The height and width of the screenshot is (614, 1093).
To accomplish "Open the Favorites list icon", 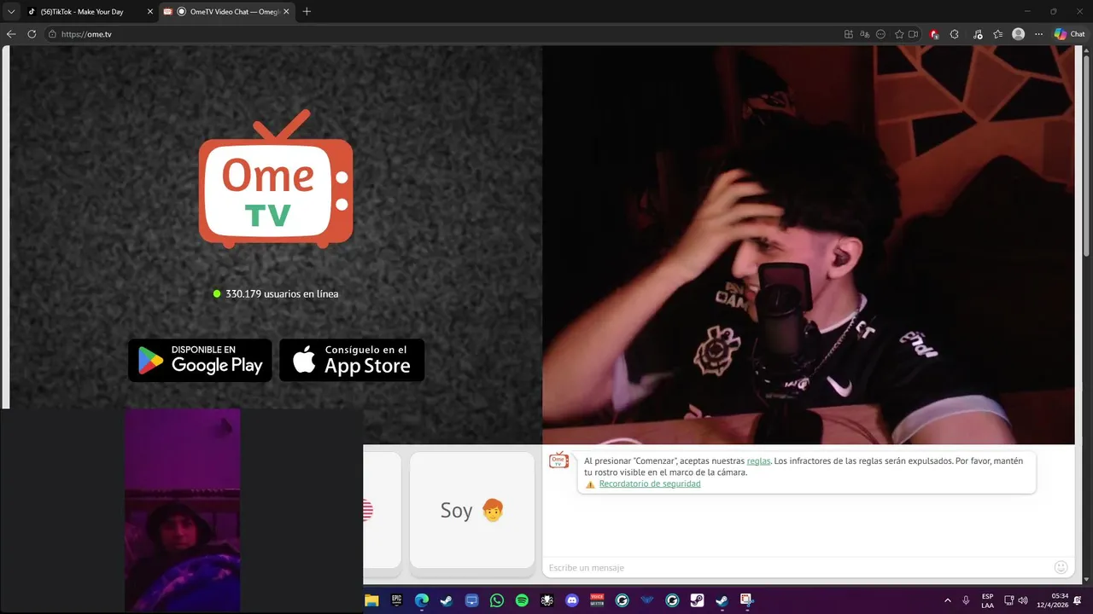I will click(x=997, y=34).
